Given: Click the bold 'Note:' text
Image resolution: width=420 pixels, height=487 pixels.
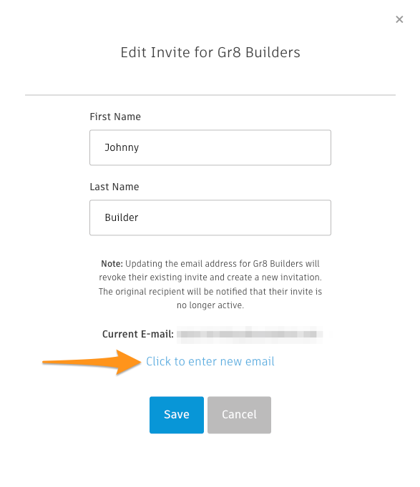Looking at the screenshot, I should [112, 264].
